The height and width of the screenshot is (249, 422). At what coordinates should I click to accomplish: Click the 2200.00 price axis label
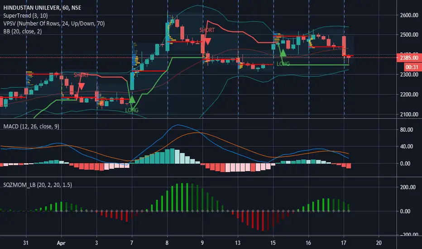coord(409,95)
